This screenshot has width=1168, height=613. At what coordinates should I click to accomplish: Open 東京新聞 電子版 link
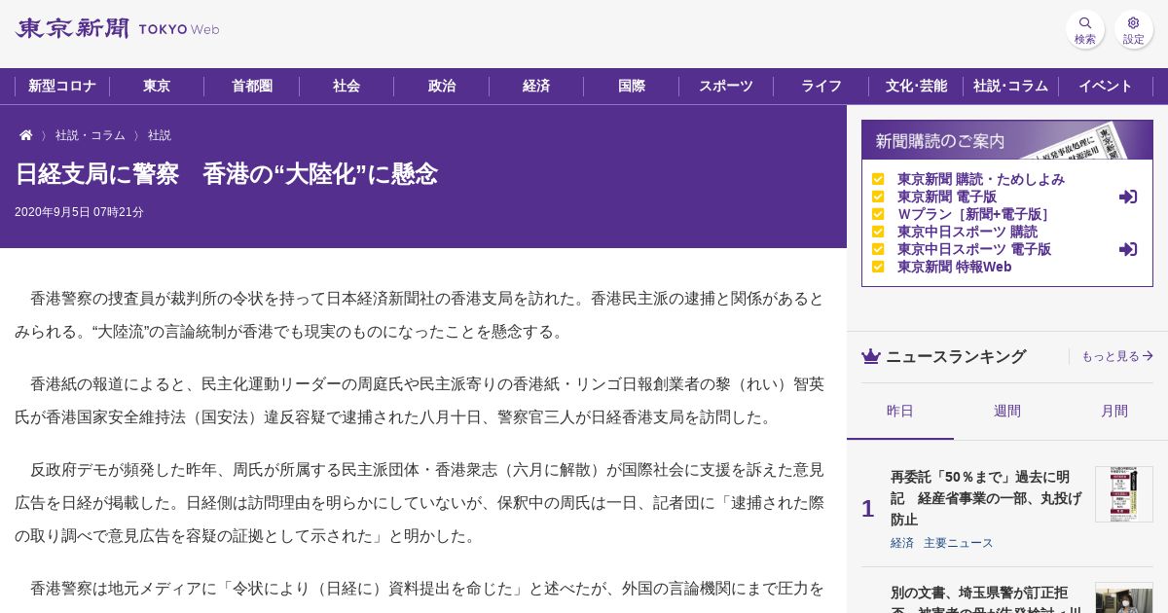tap(947, 197)
